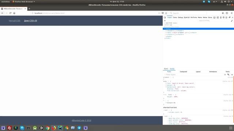Toggle responsive design mode icon
Screen dimensions: 234x131
[x=221, y=17]
